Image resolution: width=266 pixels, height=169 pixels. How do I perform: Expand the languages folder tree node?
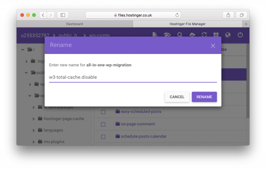pos(33,130)
